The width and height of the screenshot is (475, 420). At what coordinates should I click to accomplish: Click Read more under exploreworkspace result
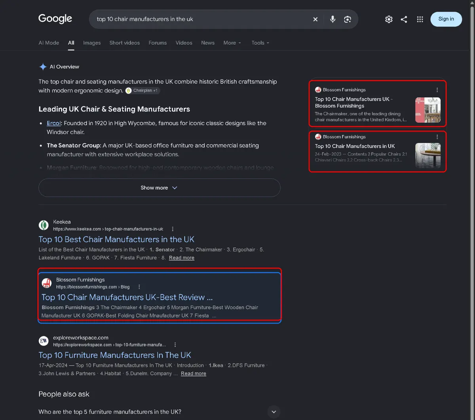coord(194,374)
